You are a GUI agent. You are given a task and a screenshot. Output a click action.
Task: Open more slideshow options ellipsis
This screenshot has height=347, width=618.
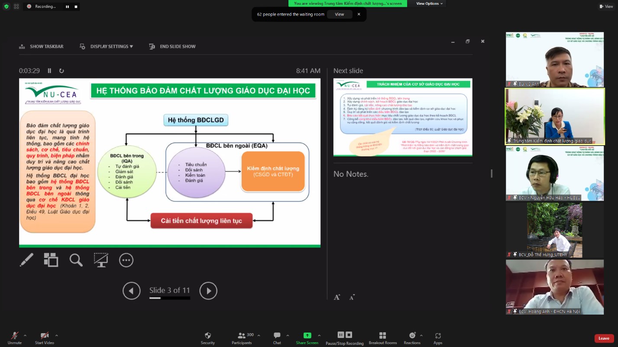[126, 260]
